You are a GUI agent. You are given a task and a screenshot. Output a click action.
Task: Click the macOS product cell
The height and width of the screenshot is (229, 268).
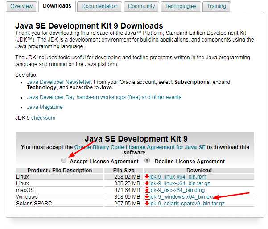tap(60, 190)
